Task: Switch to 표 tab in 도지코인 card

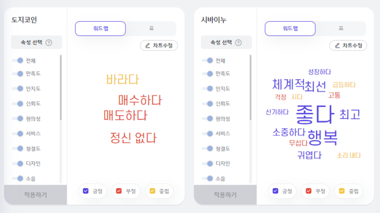Action: [x=151, y=28]
